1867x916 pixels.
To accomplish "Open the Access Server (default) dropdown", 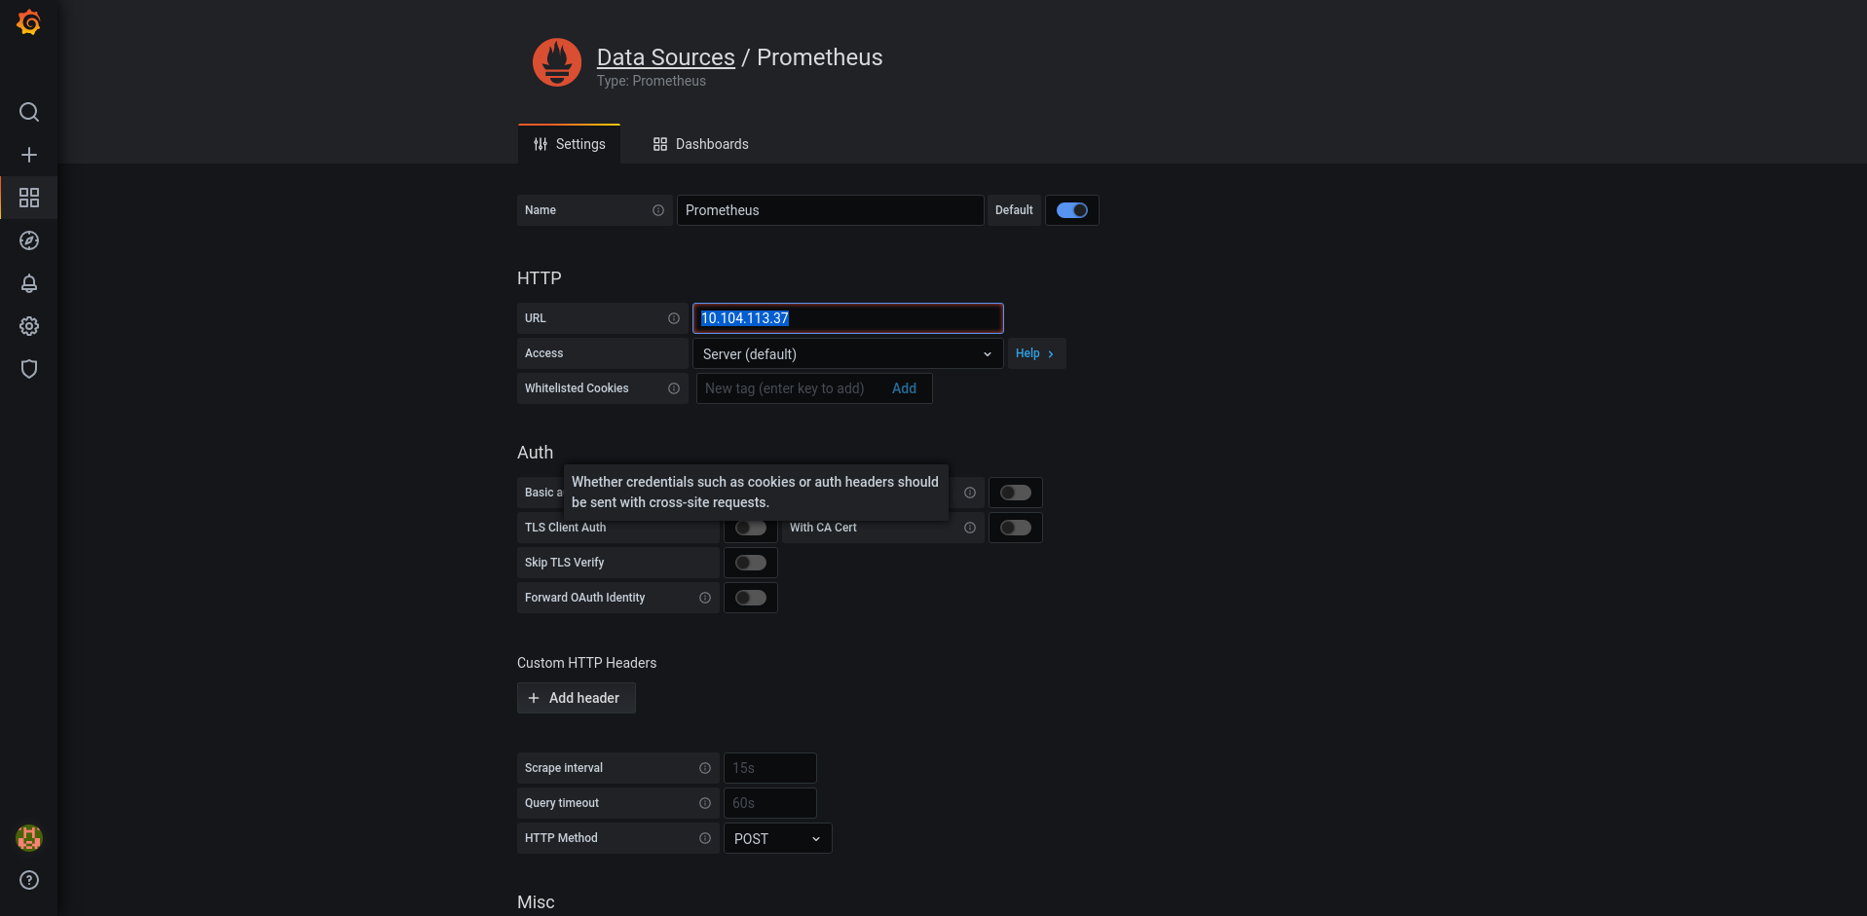I will 848,353.
